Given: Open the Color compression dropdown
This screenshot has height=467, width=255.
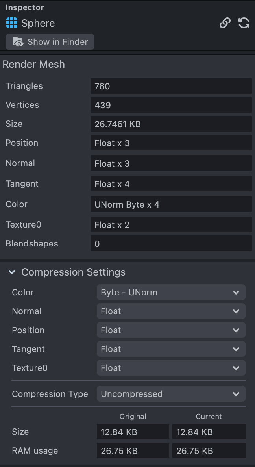Looking at the screenshot, I should tap(171, 293).
